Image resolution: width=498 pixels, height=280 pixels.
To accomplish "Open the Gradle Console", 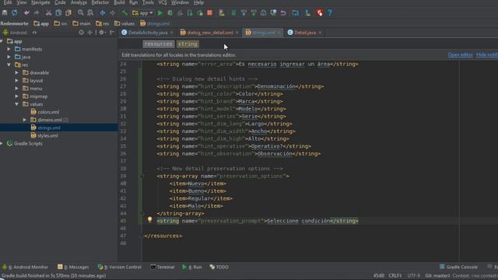I will coord(458,267).
